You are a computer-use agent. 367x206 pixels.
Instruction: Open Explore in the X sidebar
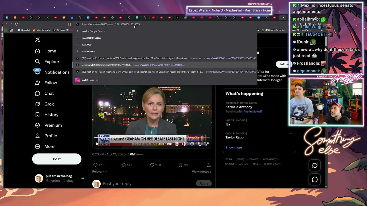[47, 62]
